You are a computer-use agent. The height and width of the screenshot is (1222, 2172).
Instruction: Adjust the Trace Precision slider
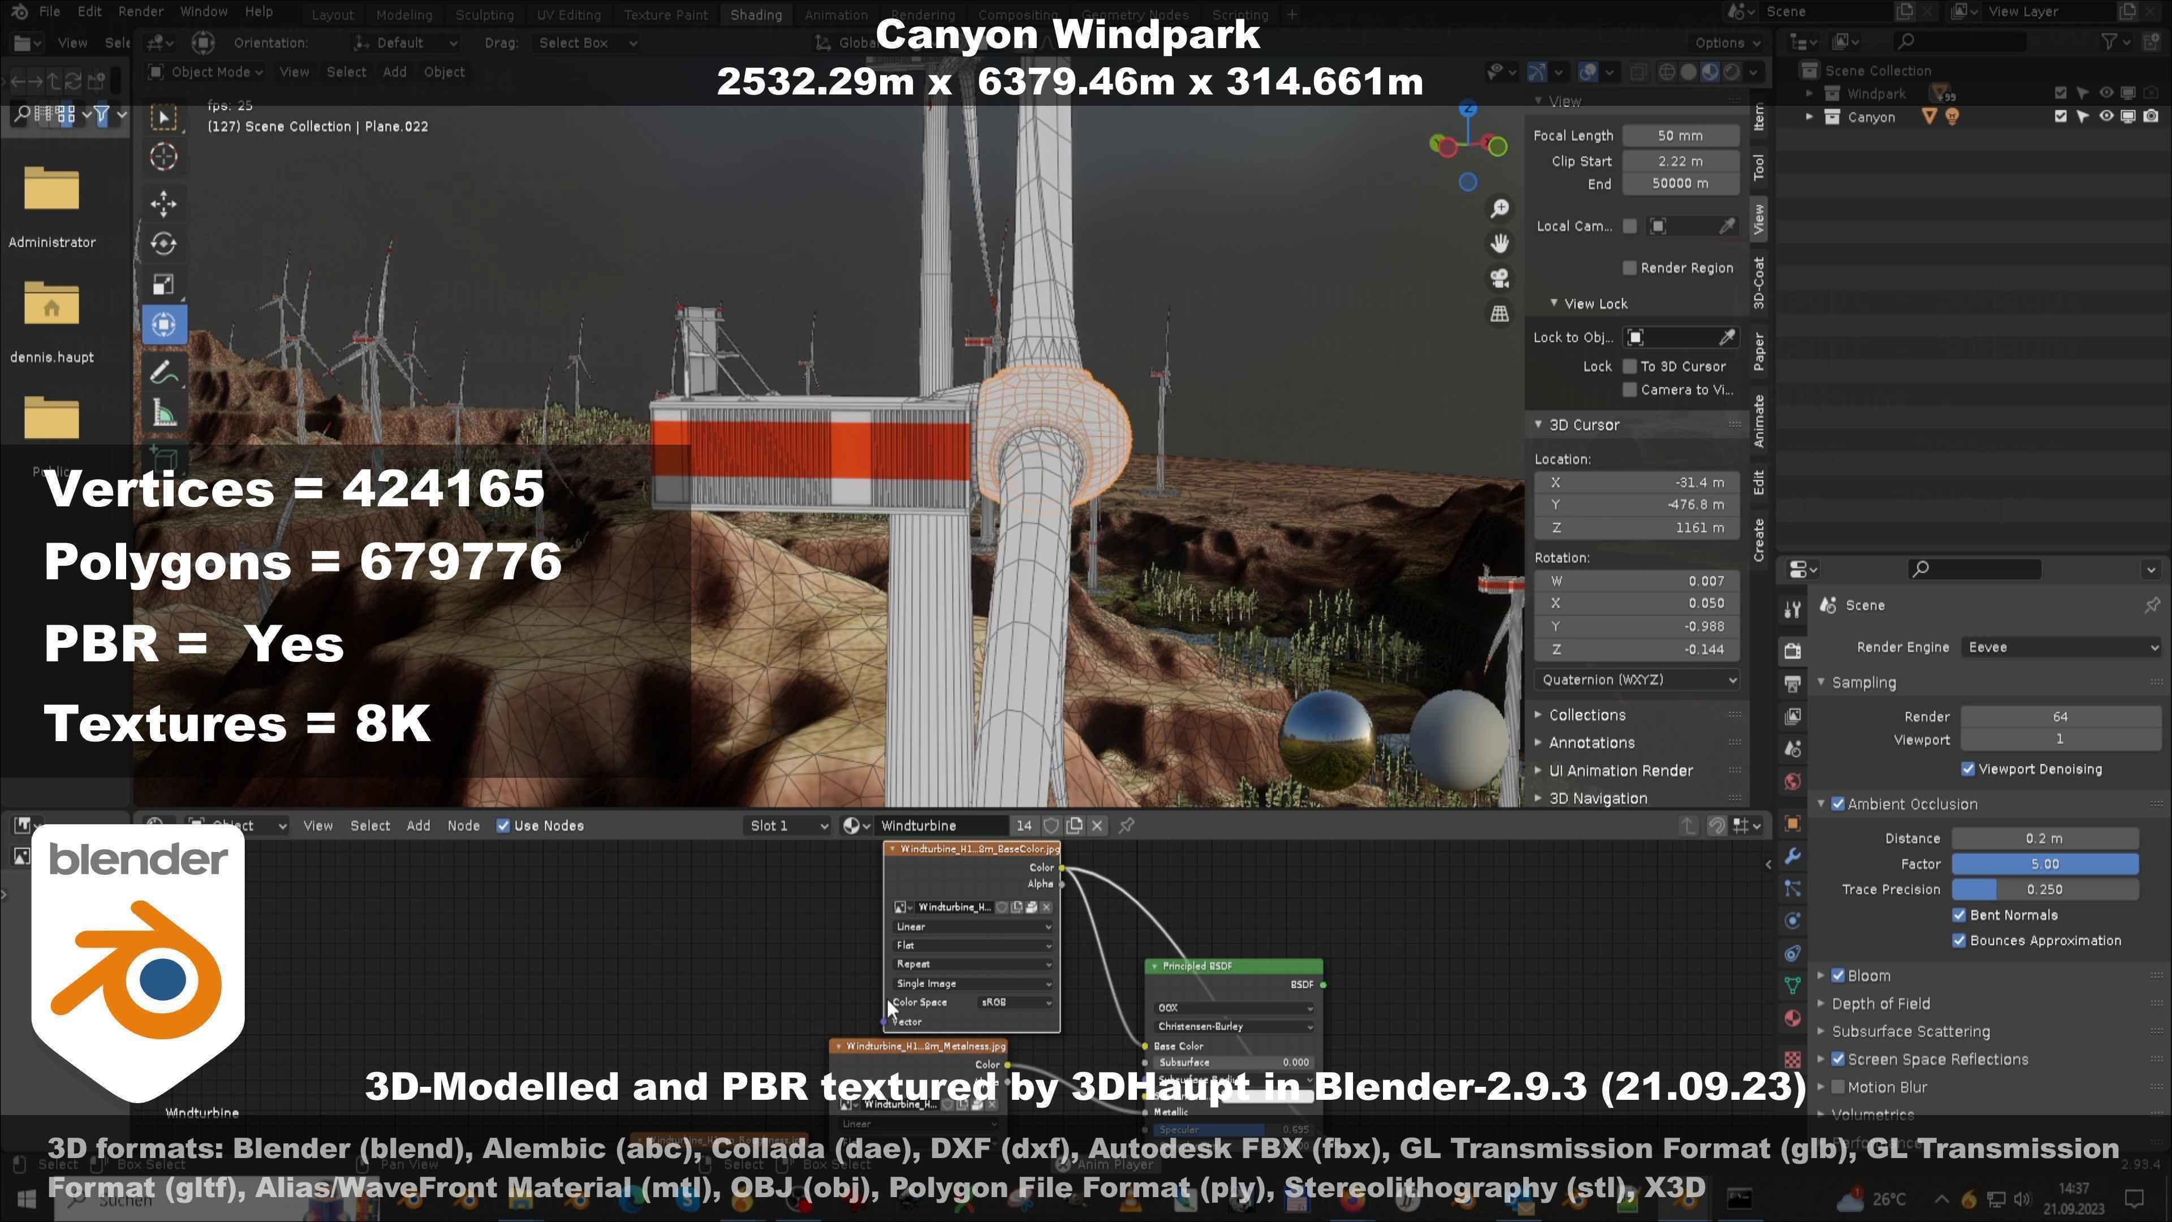(2045, 889)
